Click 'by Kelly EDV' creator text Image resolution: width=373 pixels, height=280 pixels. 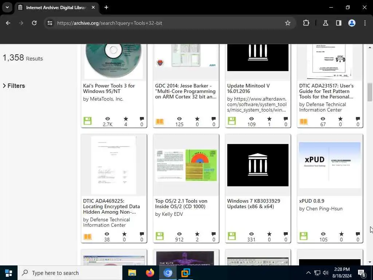point(169,214)
